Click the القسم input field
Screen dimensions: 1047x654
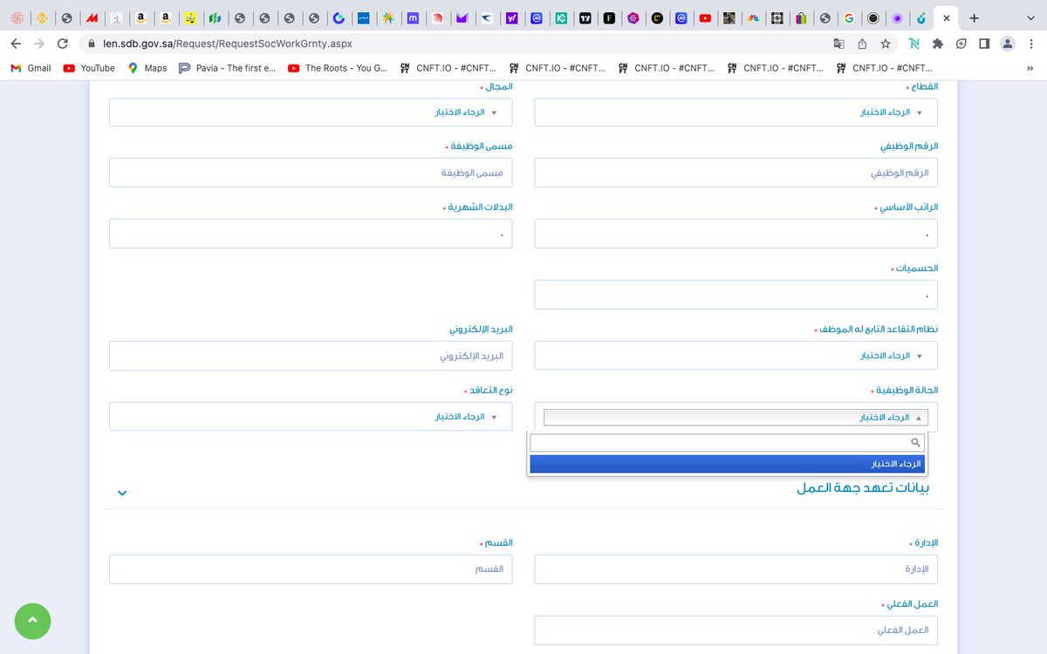coord(311,569)
